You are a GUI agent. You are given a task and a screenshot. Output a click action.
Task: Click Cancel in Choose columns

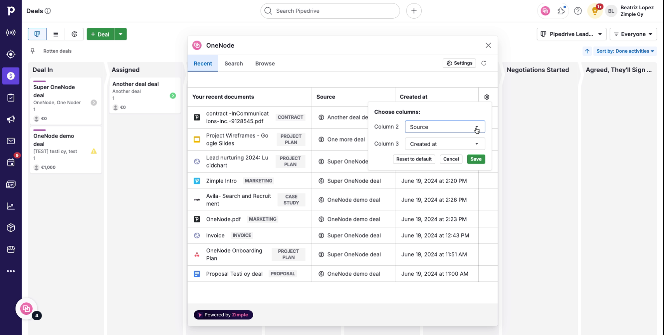[x=451, y=159]
